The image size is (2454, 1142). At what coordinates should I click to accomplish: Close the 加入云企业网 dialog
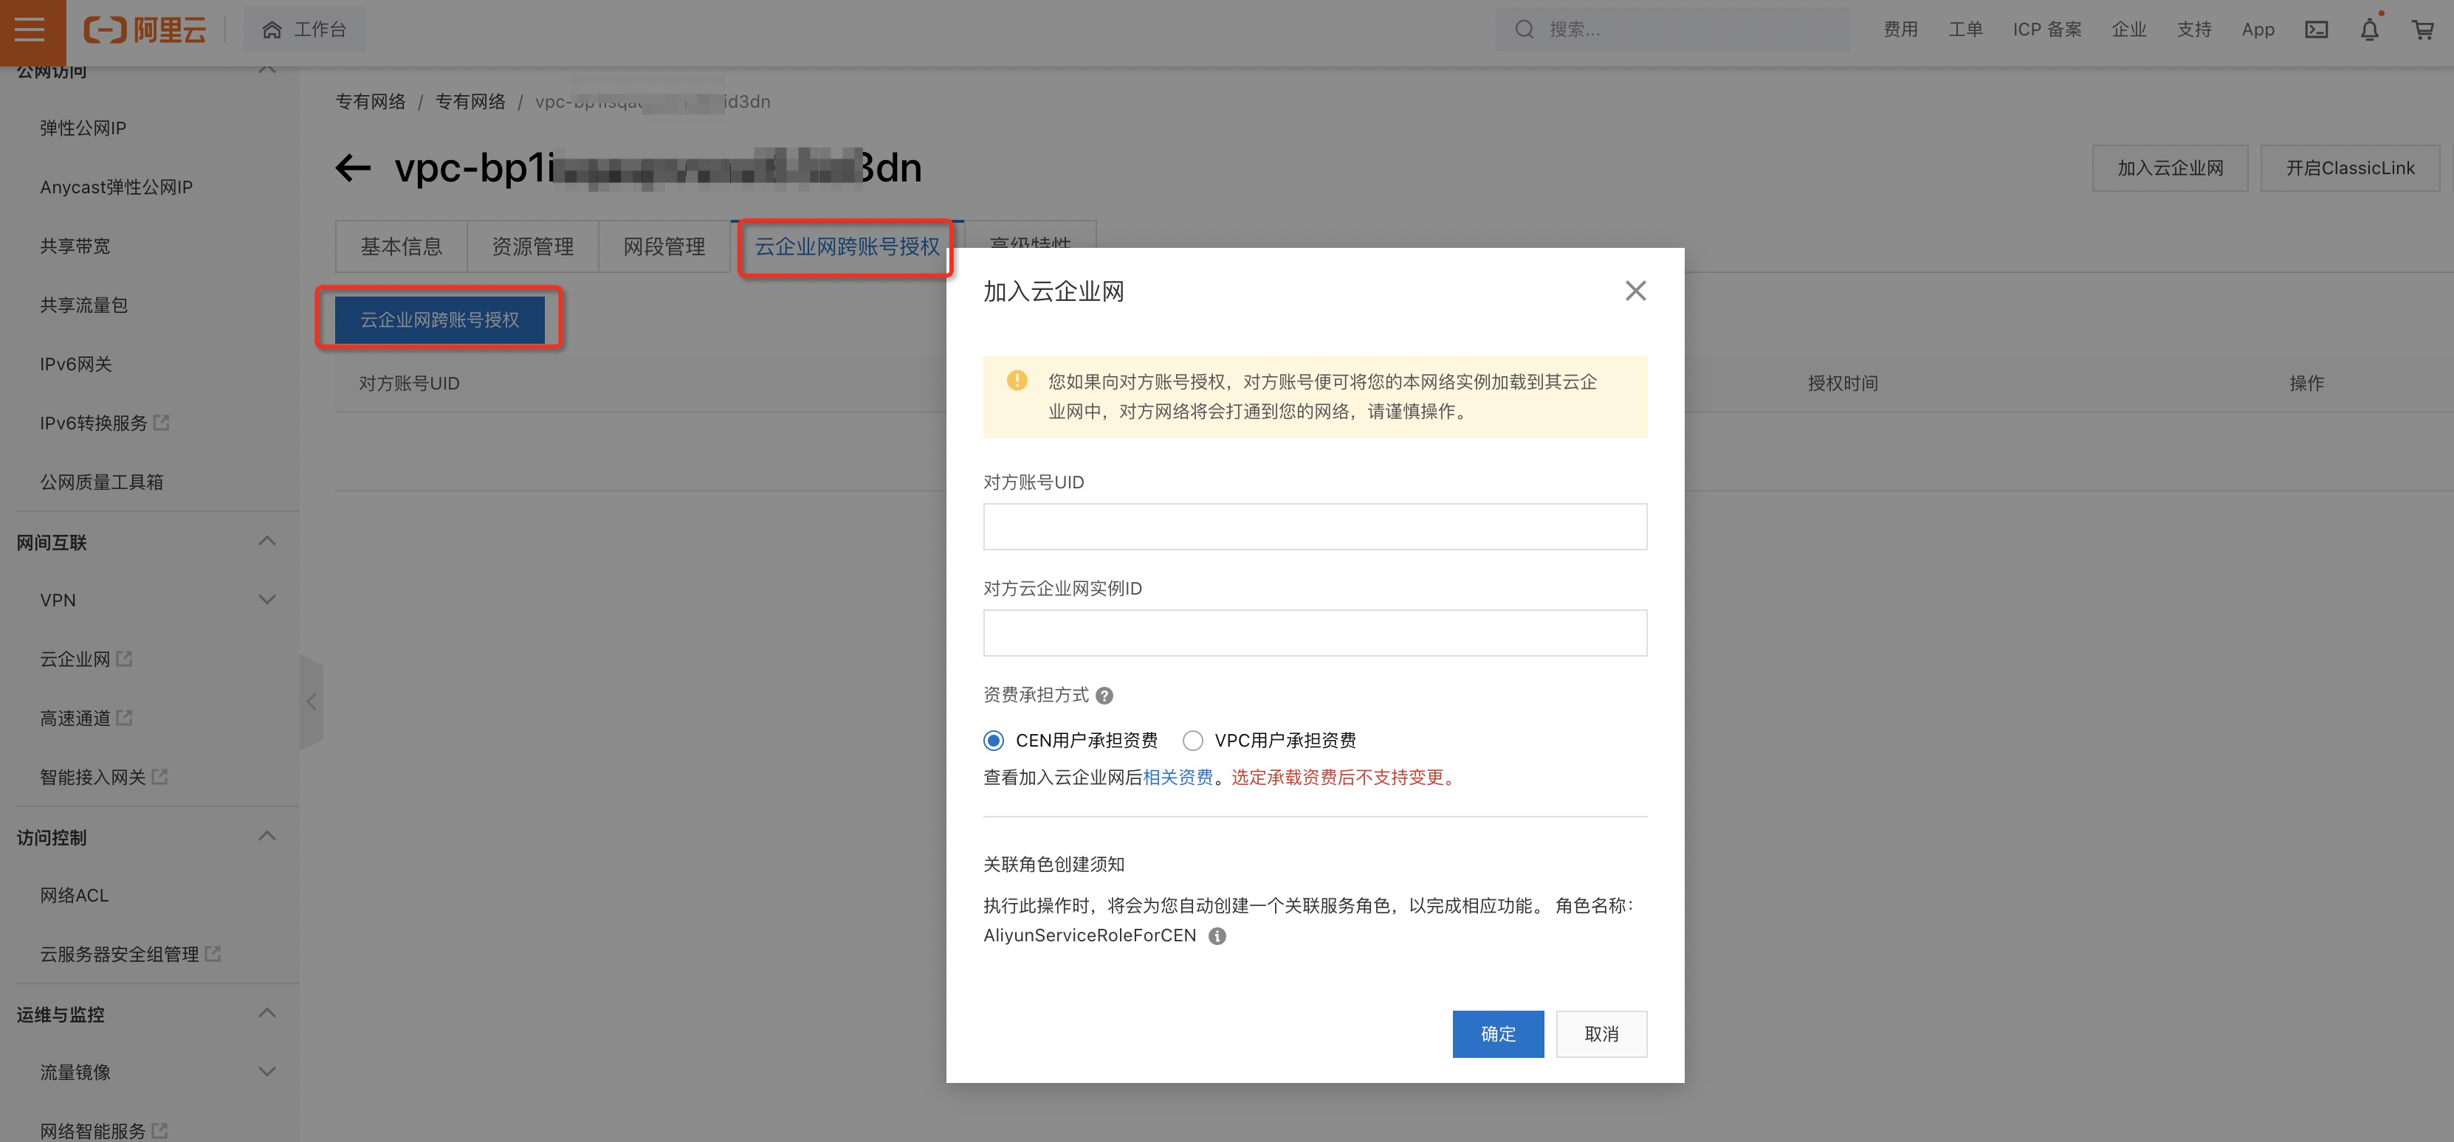point(1635,291)
